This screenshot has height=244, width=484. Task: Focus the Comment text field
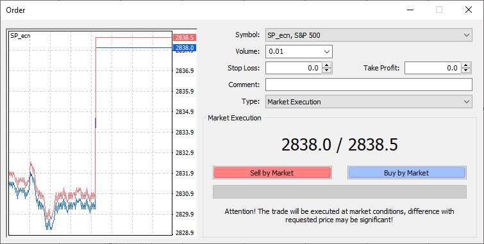pyautogui.click(x=369, y=85)
